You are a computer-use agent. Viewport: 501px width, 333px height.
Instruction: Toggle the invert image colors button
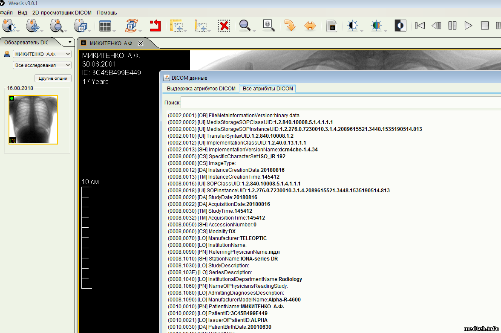pos(400,26)
